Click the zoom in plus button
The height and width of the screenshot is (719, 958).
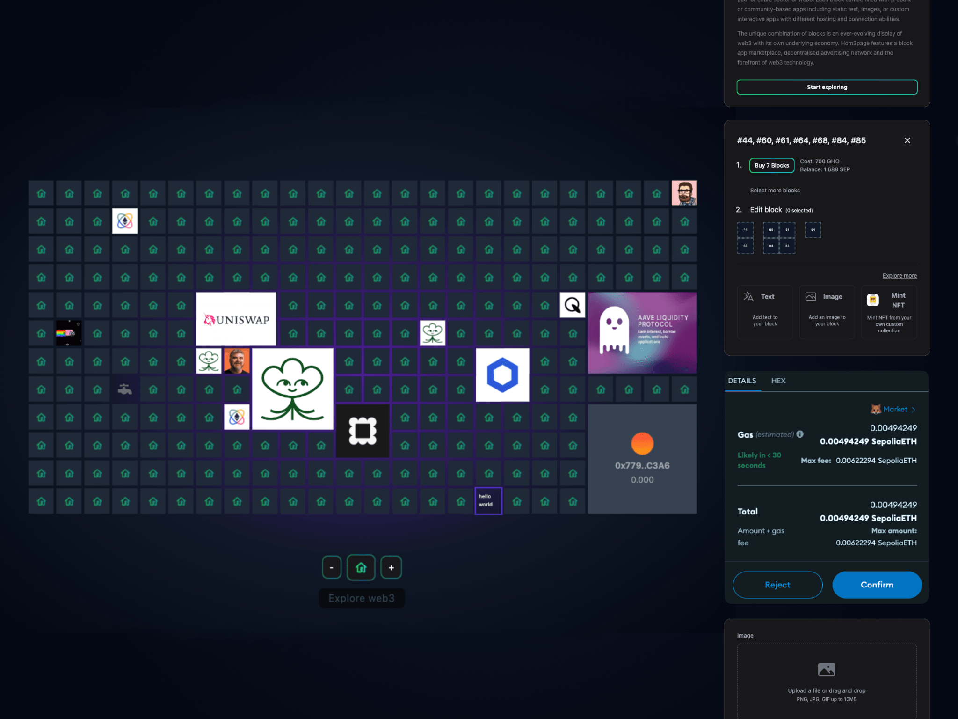(391, 568)
